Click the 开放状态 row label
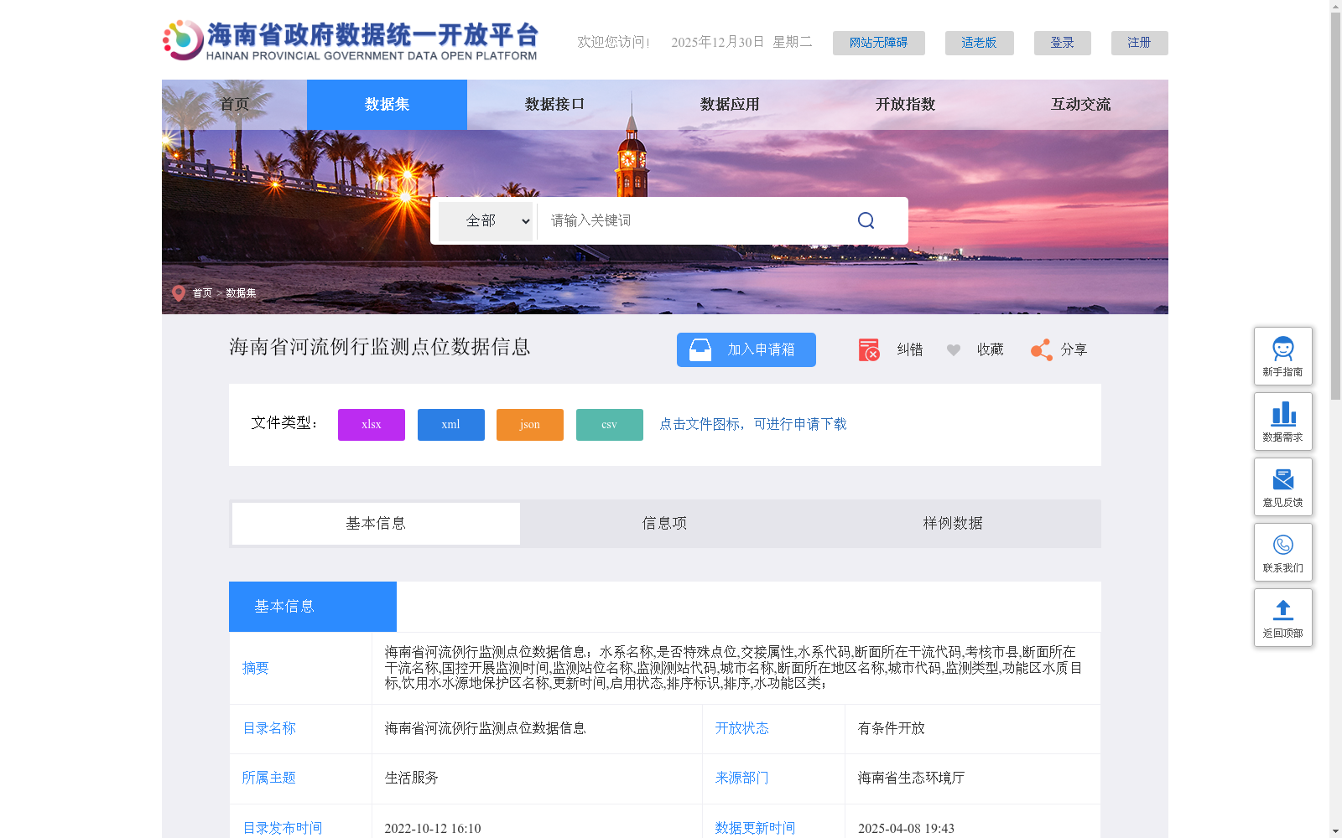Screen dimensions: 1342x838 click(x=741, y=728)
